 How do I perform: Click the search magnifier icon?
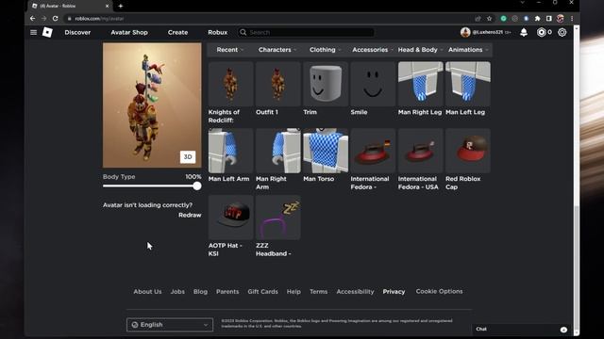pyautogui.click(x=243, y=32)
